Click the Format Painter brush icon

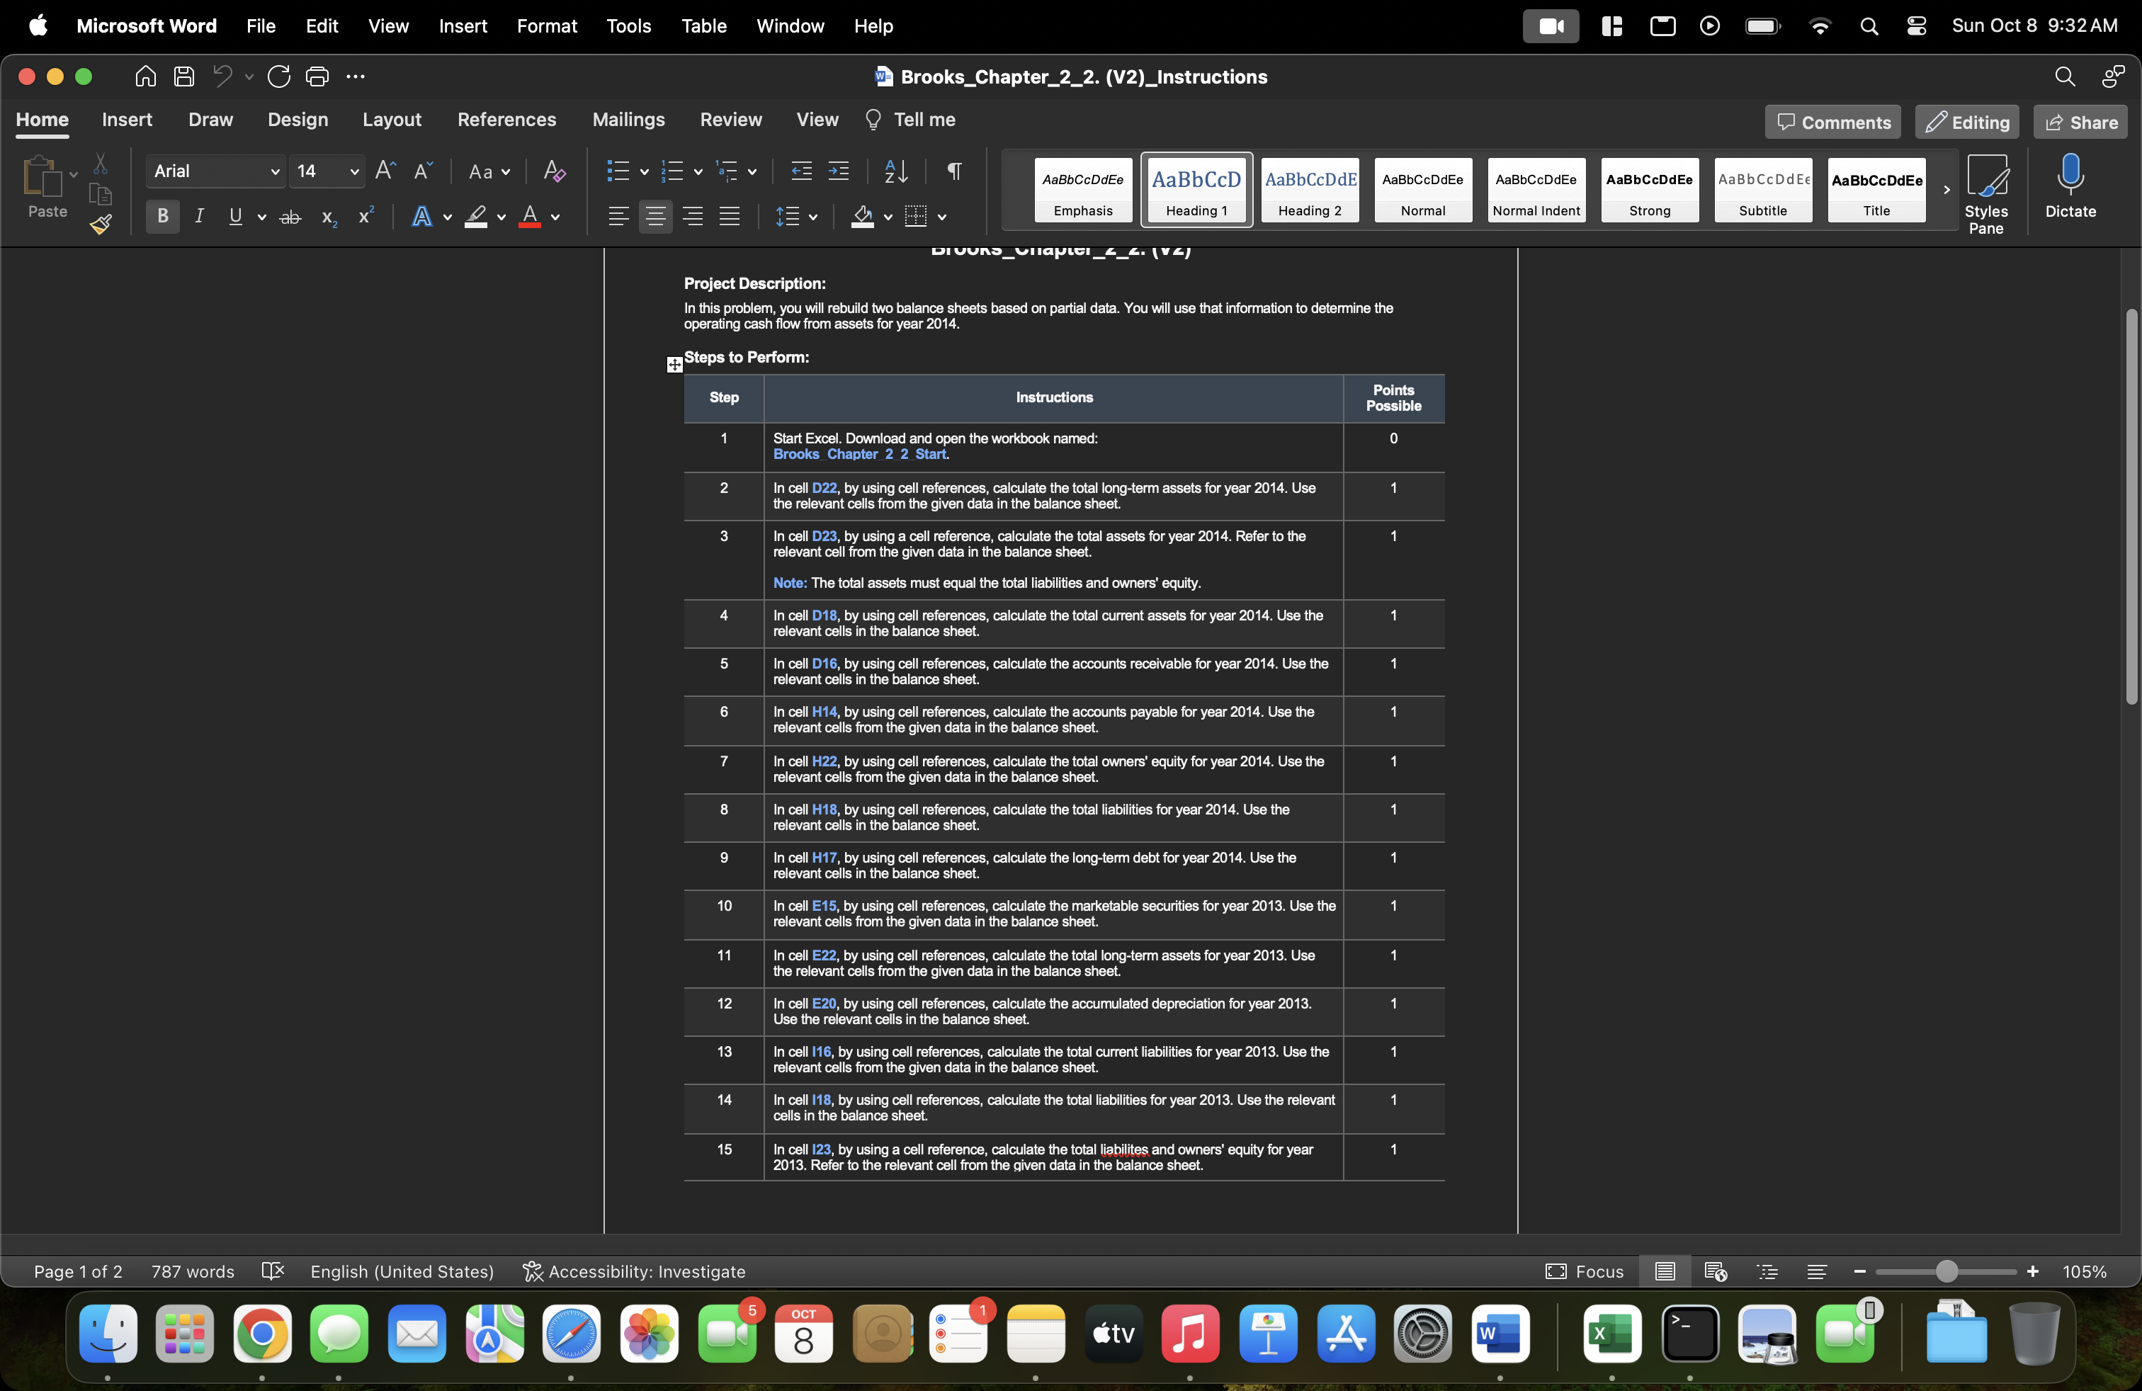pos(101,223)
